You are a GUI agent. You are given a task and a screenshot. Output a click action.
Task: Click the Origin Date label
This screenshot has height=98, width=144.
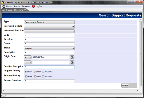pos(10,56)
